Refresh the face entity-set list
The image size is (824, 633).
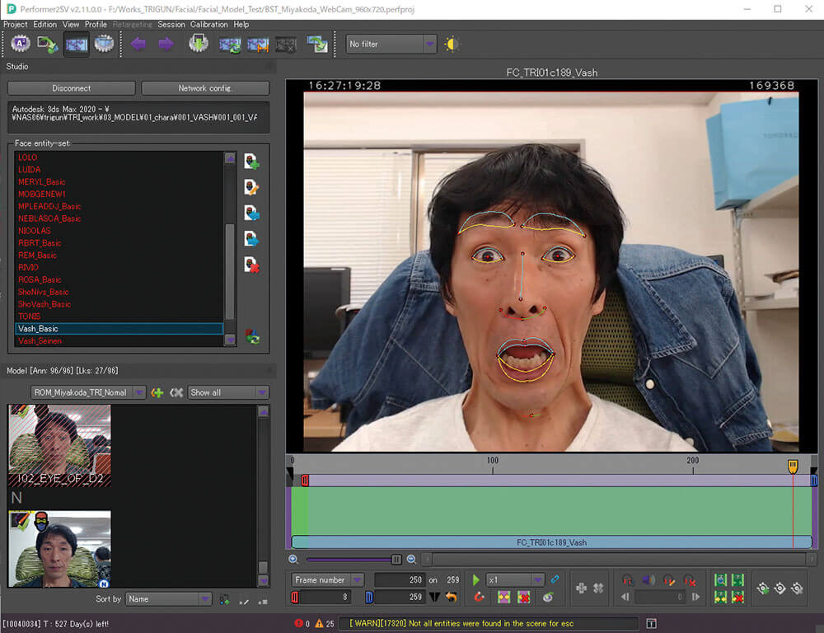(x=253, y=336)
